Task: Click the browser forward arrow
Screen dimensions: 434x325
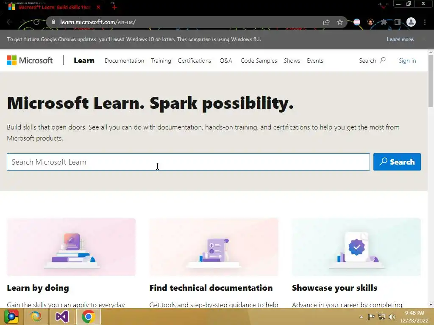Action: (x=23, y=22)
